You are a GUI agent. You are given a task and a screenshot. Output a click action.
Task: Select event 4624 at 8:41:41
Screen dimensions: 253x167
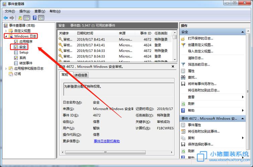click(x=115, y=45)
